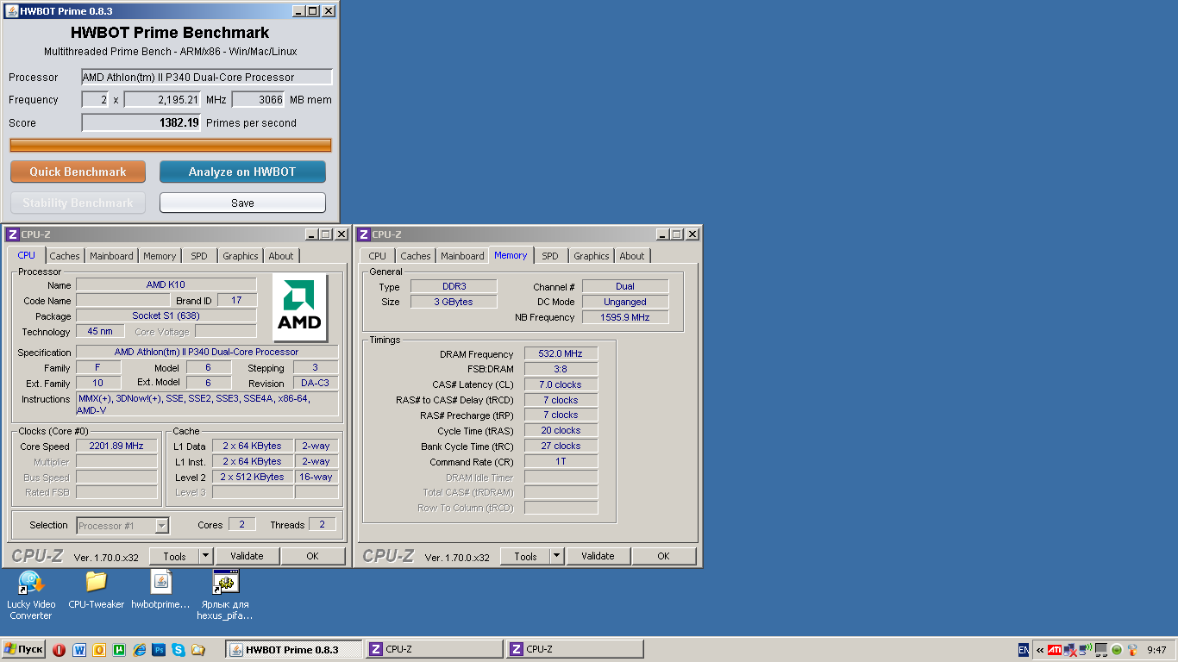Screen dimensions: 1178x662
Task: Click the green round tray icon
Action: [x=1117, y=650]
